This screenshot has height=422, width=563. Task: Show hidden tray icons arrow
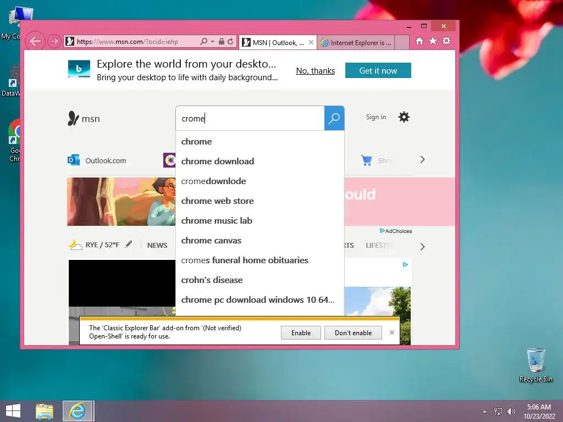(x=485, y=412)
